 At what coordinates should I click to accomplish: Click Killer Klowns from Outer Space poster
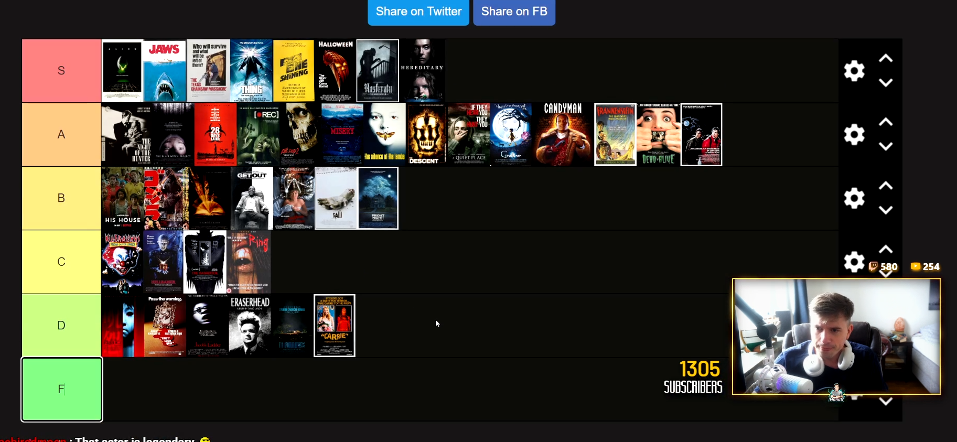pyautogui.click(x=122, y=262)
